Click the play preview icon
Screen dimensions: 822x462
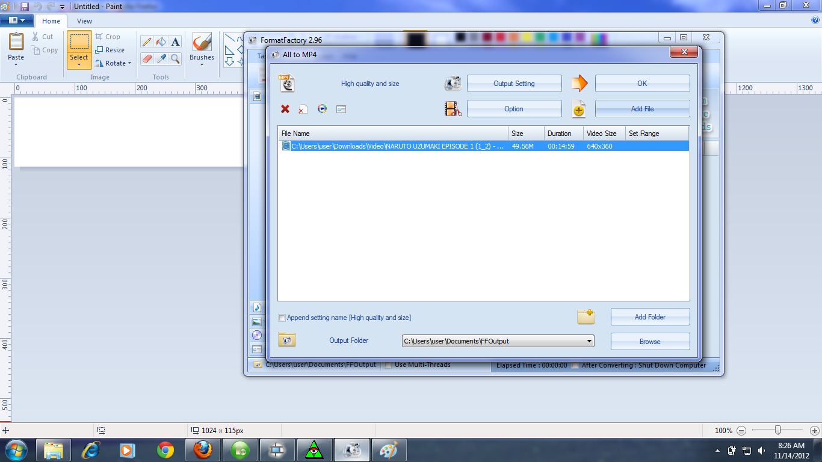(322, 109)
